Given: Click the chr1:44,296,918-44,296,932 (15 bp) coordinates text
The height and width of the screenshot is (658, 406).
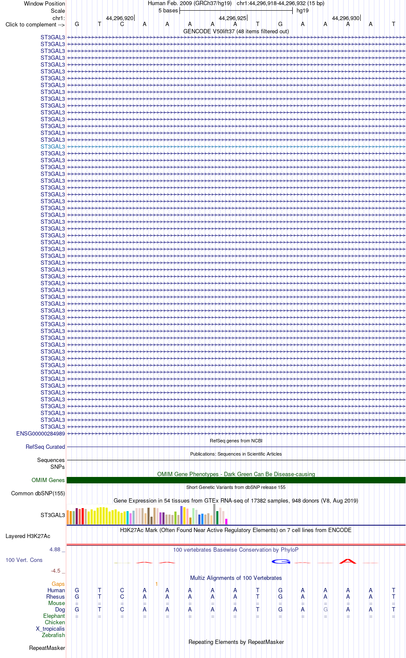Looking at the screenshot, I should [280, 3].
